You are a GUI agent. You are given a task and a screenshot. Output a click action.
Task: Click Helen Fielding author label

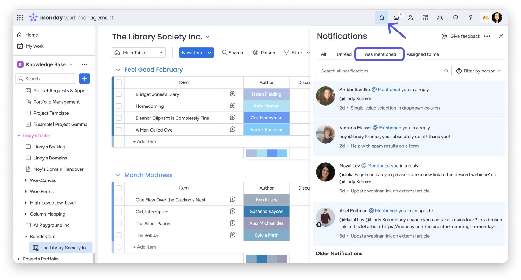click(x=267, y=94)
